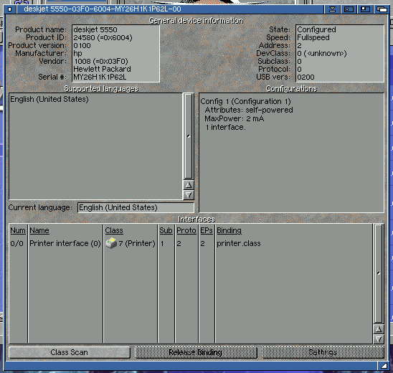Click the depth gadget in title bar
The height and width of the screenshot is (373, 393).
382,9
